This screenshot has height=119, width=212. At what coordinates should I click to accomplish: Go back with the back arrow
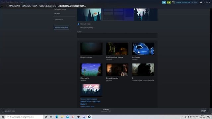pyautogui.click(x=2, y=6)
